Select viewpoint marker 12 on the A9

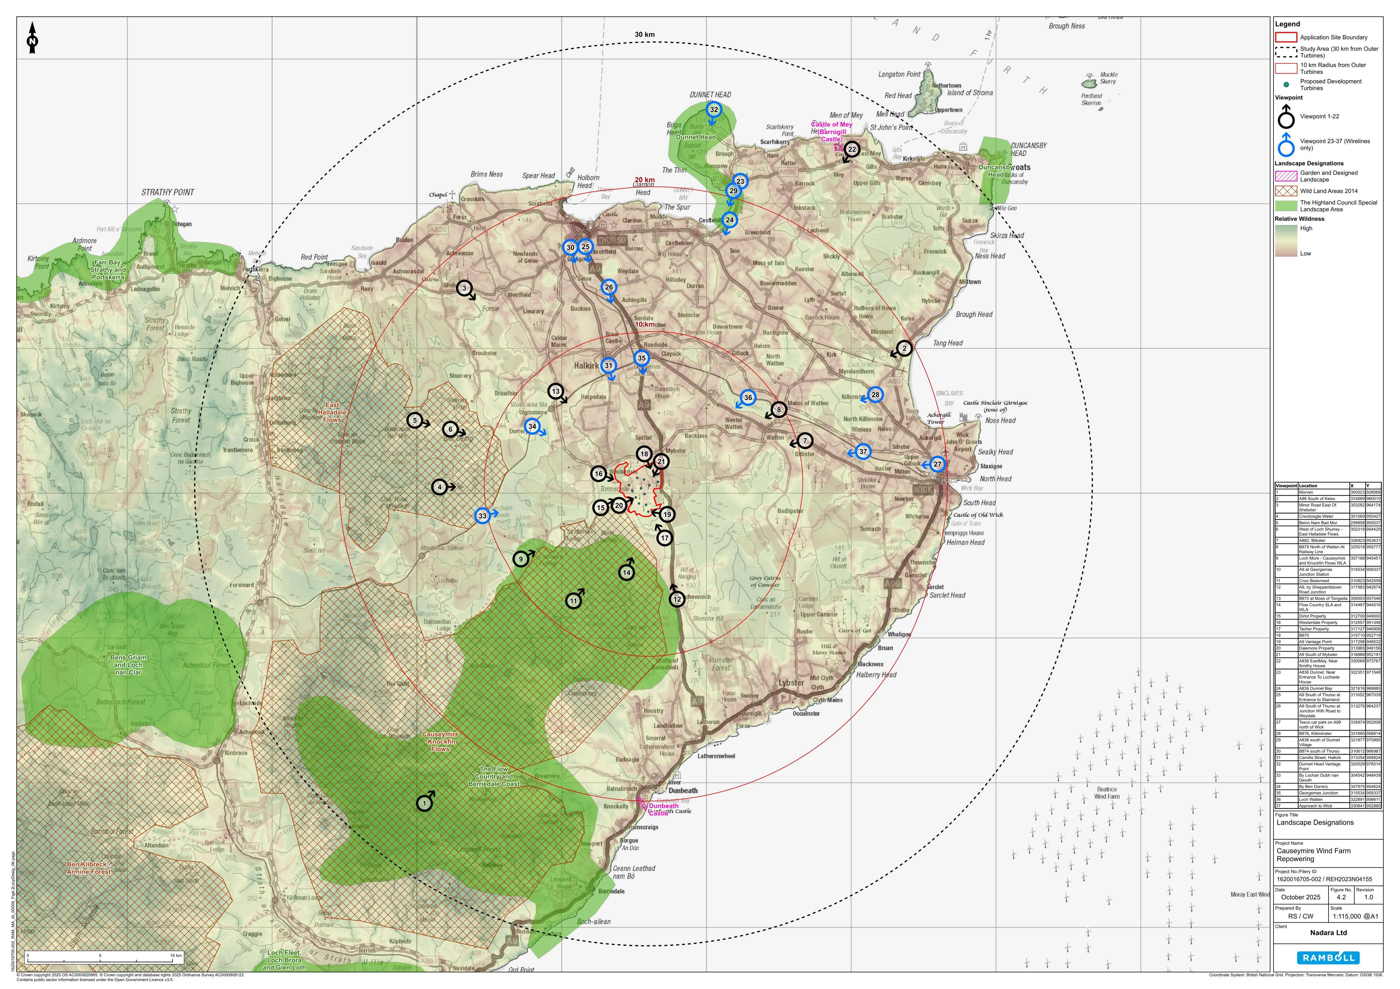point(677,599)
